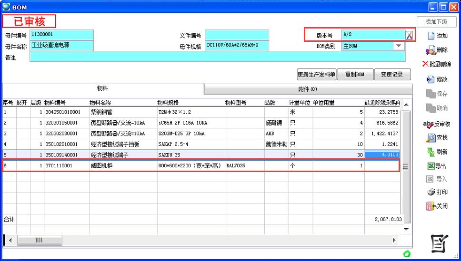
Task: Click the 打印 (Print) icon button
Action: [x=431, y=192]
